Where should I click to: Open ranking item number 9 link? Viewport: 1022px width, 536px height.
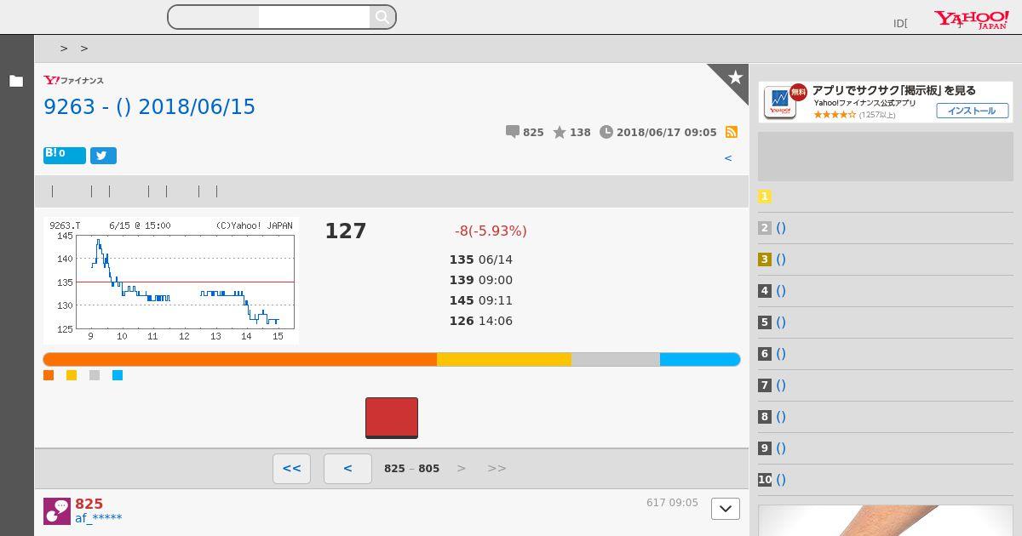[781, 448]
